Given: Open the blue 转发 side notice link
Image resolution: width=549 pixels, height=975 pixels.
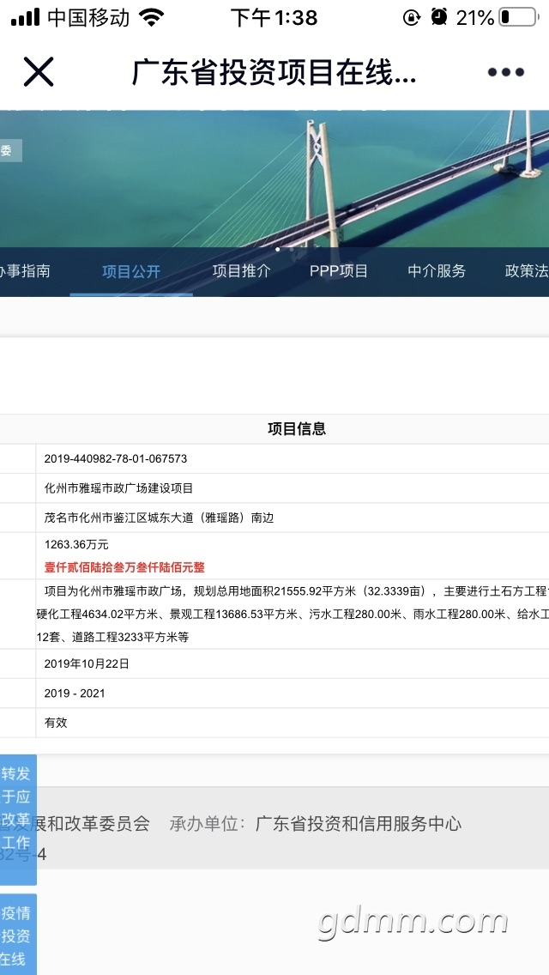Looking at the screenshot, I should (17, 808).
